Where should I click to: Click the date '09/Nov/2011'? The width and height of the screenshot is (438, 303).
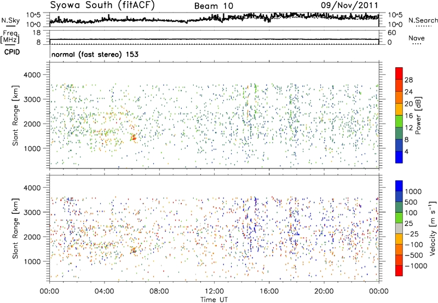coord(349,5)
